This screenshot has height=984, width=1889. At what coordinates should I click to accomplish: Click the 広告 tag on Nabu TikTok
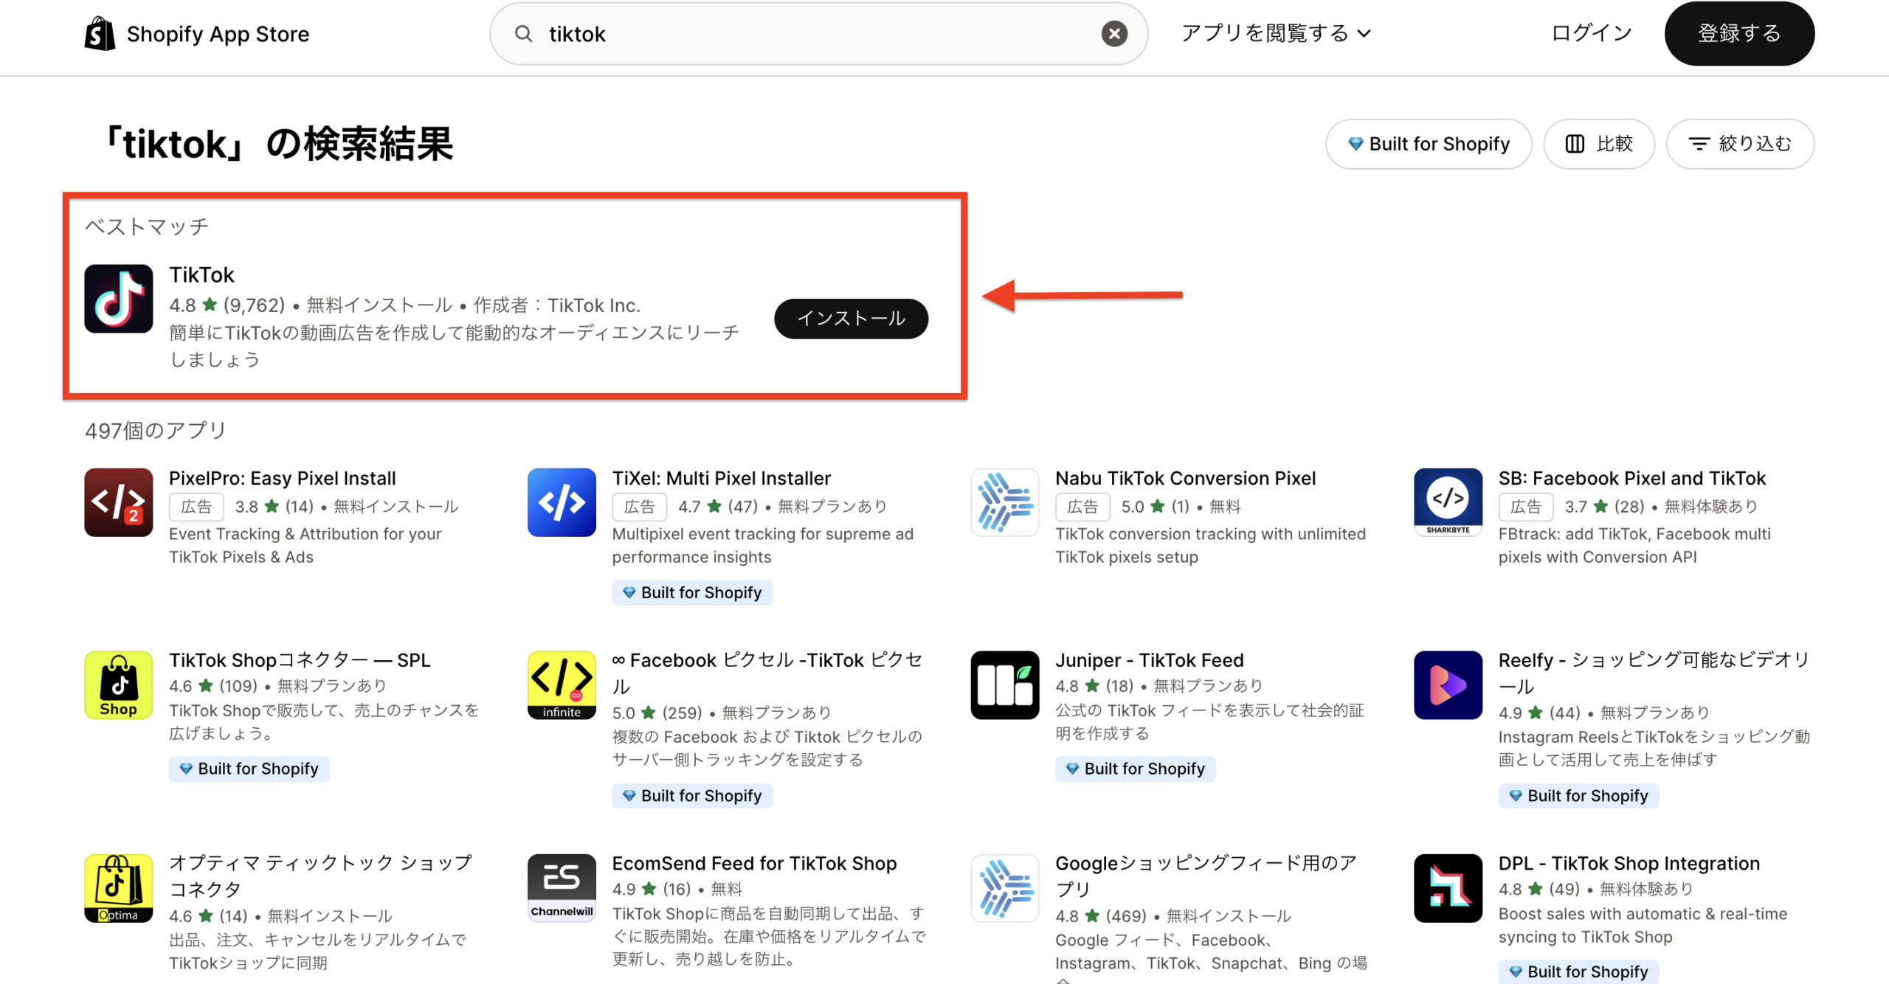click(1082, 507)
